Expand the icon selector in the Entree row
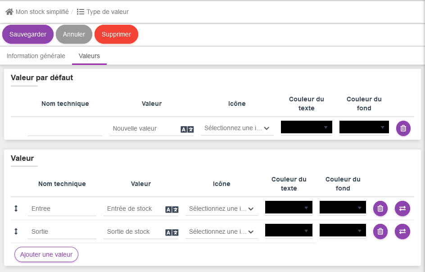The width and height of the screenshot is (425, 272). pyautogui.click(x=222, y=209)
